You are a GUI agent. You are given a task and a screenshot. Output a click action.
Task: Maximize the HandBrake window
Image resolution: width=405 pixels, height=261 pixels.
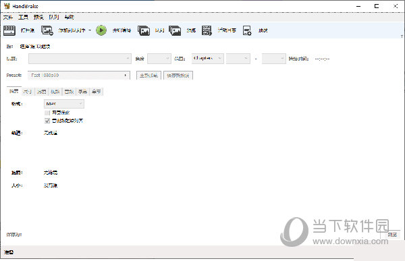pos(377,6)
